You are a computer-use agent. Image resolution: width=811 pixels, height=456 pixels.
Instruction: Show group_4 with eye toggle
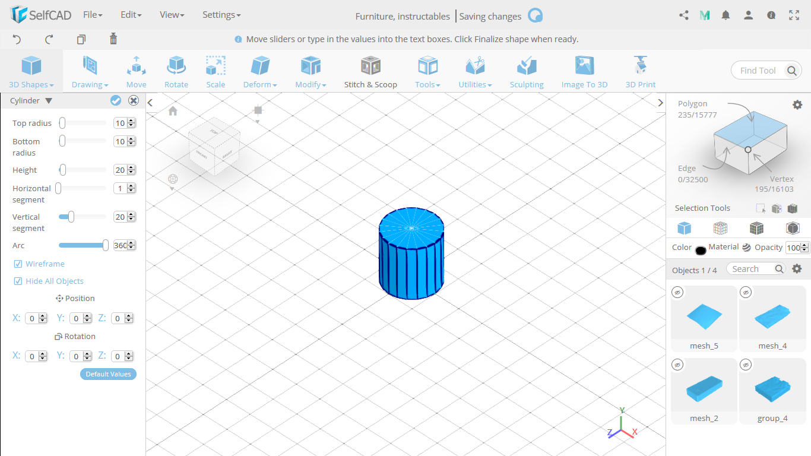(x=746, y=365)
